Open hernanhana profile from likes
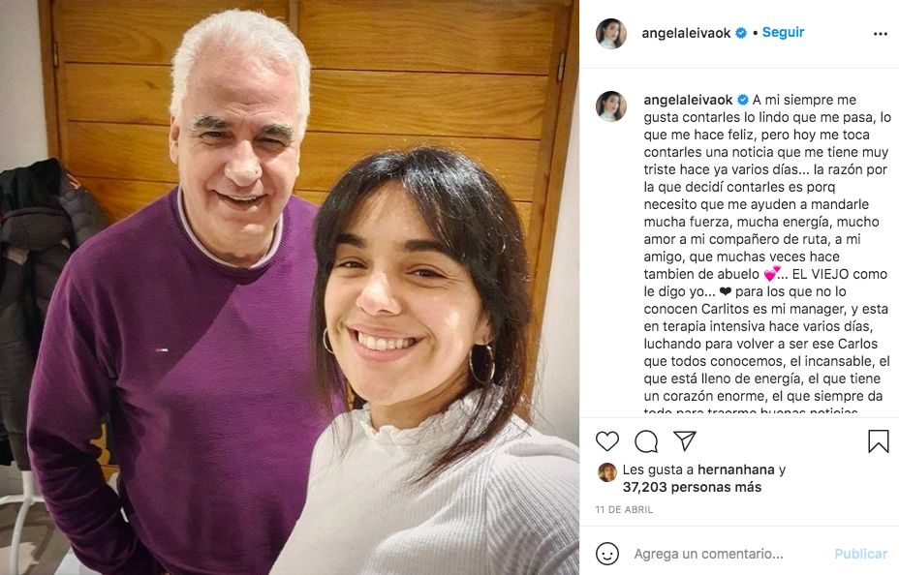This screenshot has height=575, width=899. [735, 469]
